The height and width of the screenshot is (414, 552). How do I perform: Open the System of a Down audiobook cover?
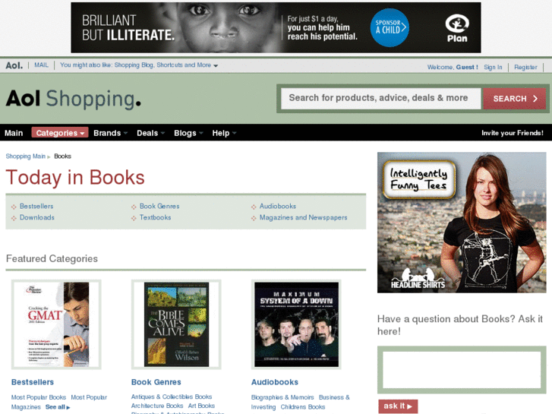tap(296, 324)
